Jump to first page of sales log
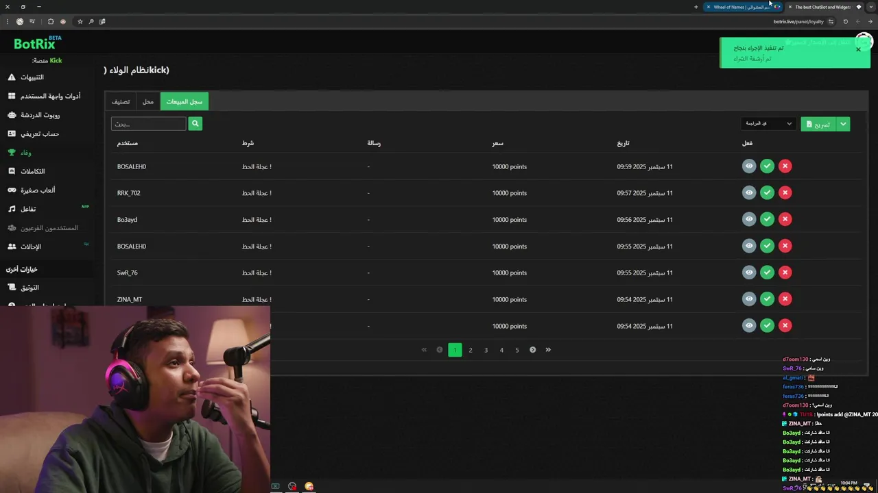878x493 pixels. pos(424,350)
